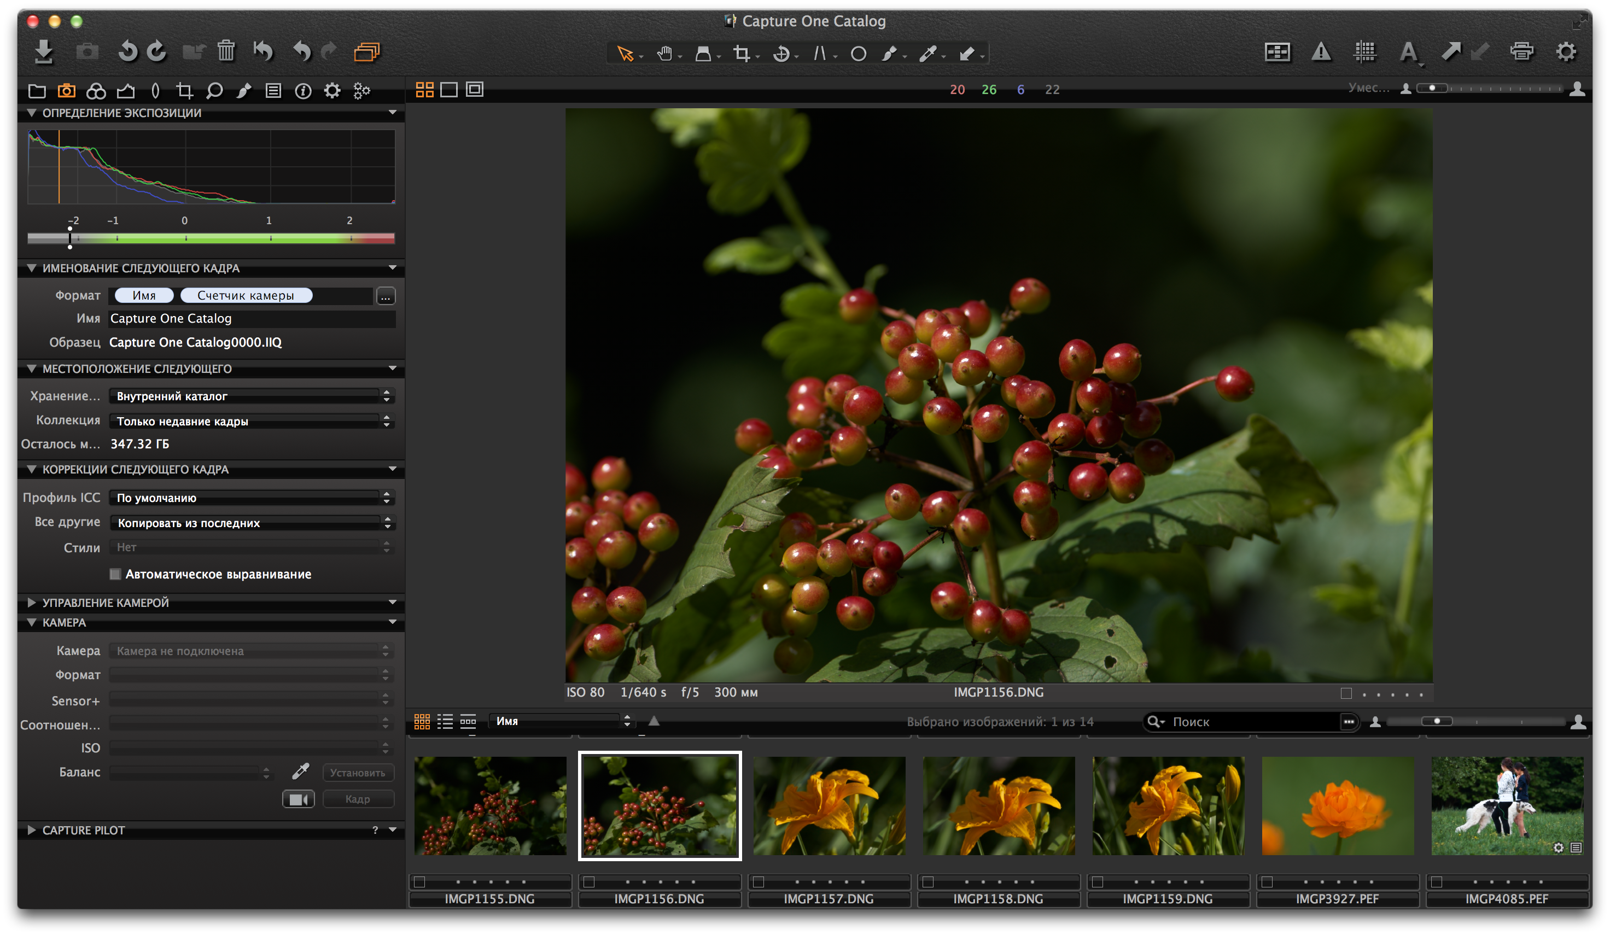Tick the checkbox under IMGP1157.DNG thumbnail

(759, 881)
